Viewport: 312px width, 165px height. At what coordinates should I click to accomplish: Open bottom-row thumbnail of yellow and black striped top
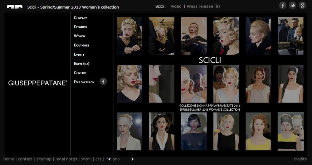[x=290, y=131]
